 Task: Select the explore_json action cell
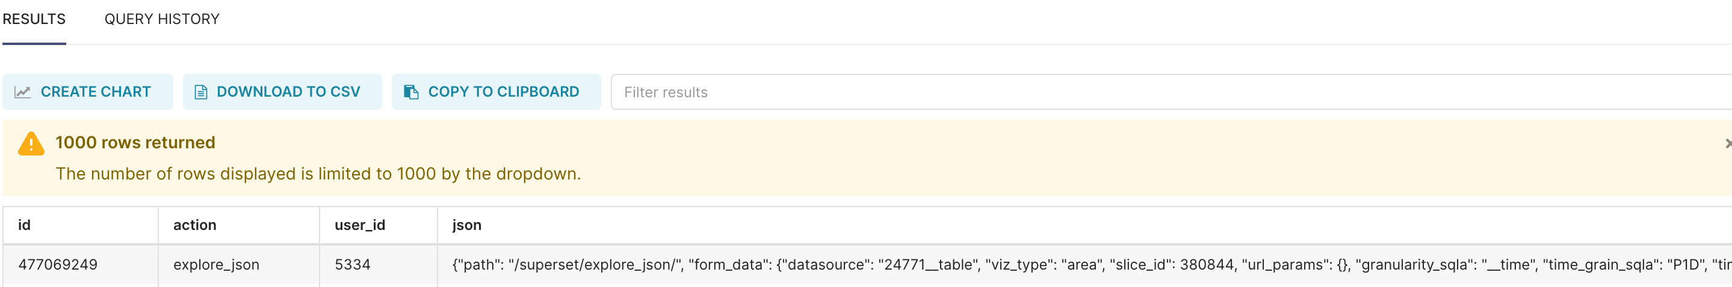point(216,265)
